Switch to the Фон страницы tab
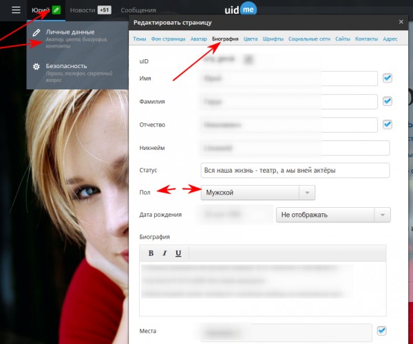 (168, 39)
